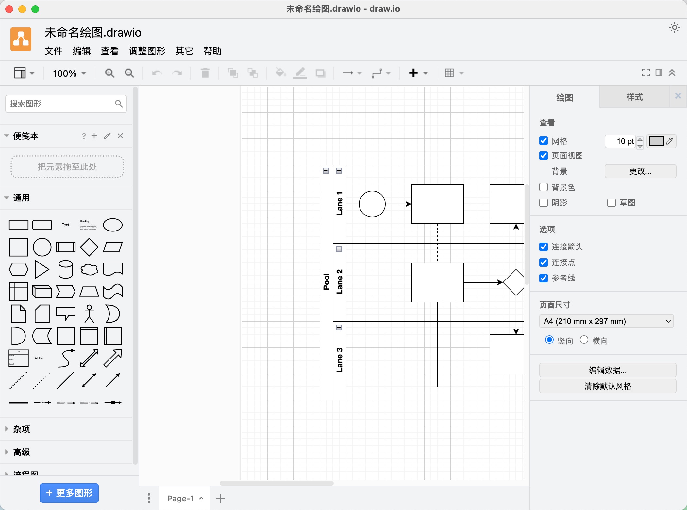Open the table insert dropdown
This screenshot has width=687, height=510.
(x=454, y=73)
